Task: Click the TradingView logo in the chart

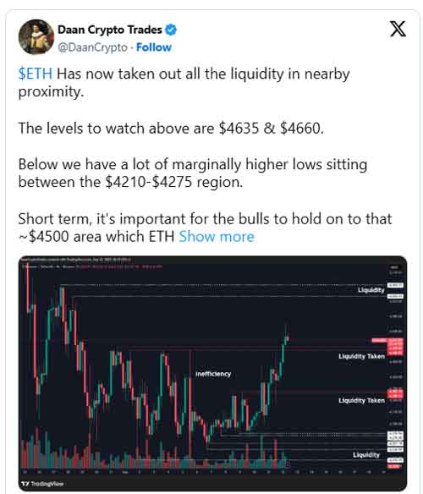Action: point(43,483)
